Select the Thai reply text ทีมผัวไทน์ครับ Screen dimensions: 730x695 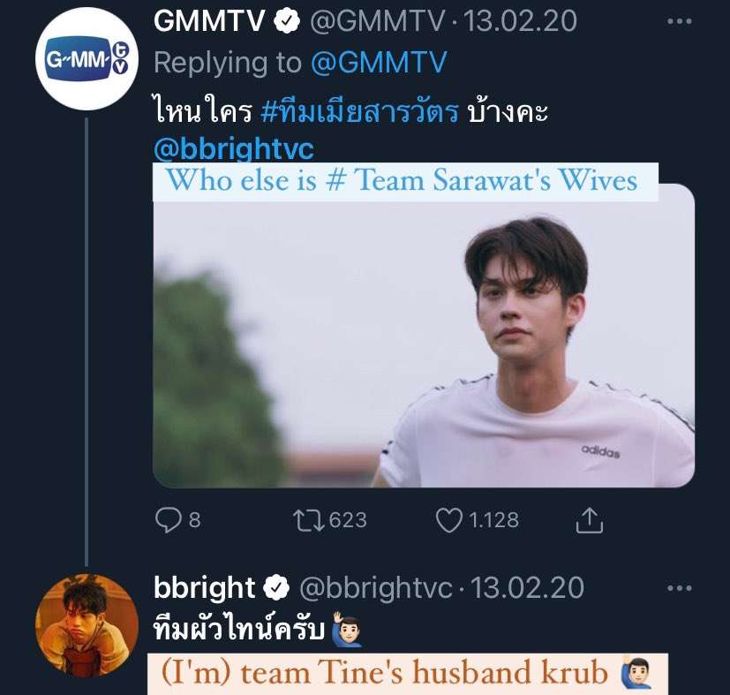pyautogui.click(x=239, y=629)
